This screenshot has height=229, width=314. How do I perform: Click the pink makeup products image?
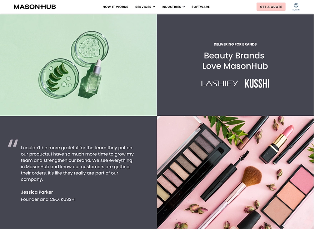pos(235,172)
